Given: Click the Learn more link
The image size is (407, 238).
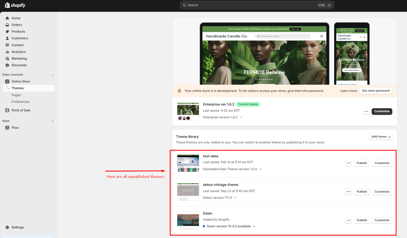Looking at the screenshot, I should [348, 91].
